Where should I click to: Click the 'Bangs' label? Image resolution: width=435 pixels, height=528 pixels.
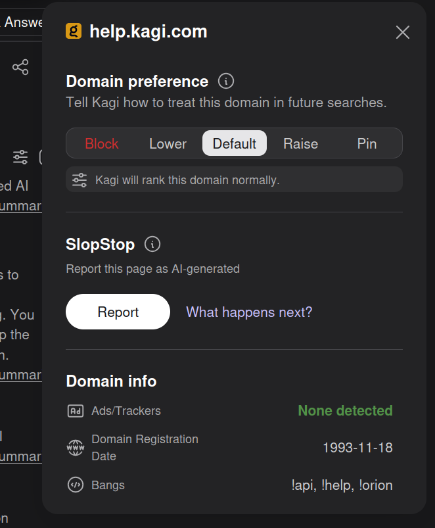click(108, 485)
